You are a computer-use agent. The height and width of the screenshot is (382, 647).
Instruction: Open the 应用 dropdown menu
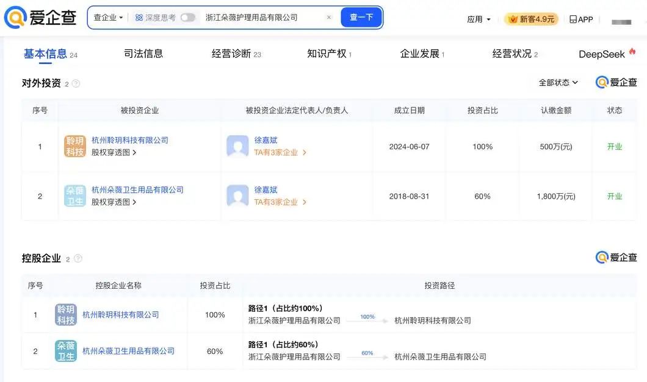(x=479, y=19)
